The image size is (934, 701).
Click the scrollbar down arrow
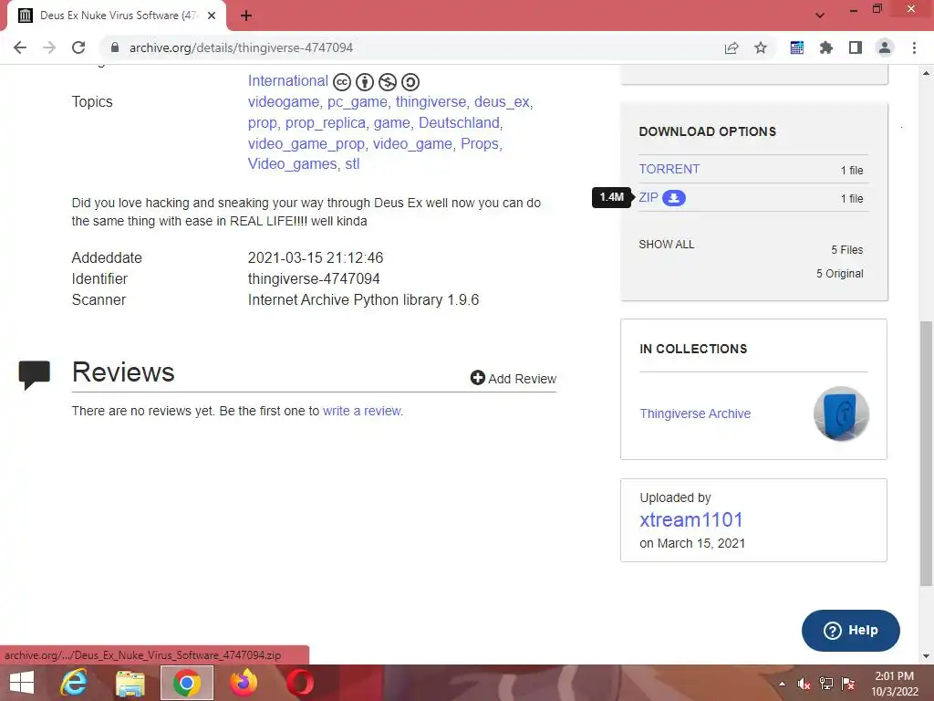coord(926,656)
